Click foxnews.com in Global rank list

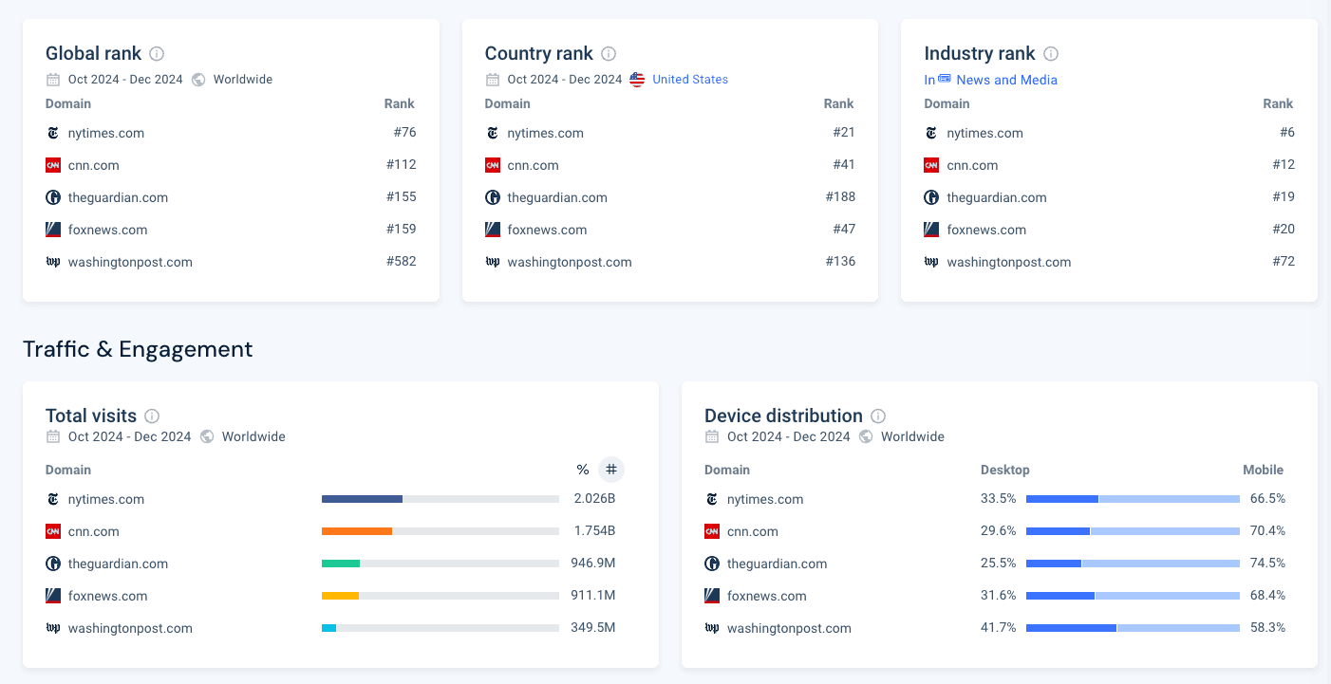point(107,230)
